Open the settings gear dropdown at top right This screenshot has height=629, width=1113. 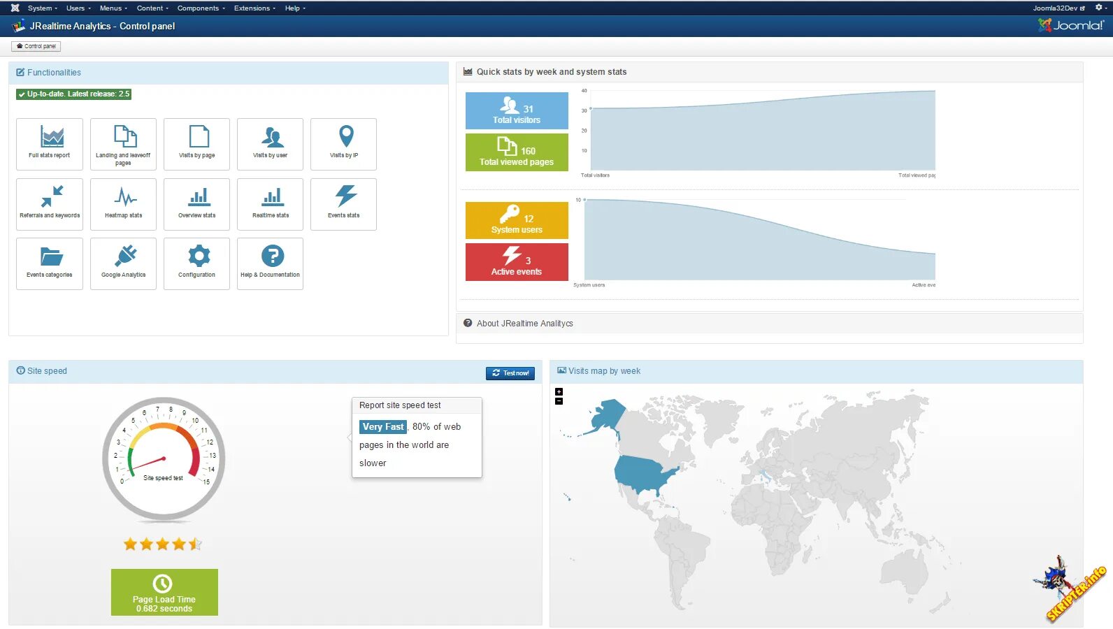1100,8
